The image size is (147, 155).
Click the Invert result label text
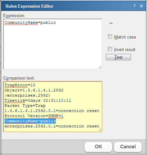125,50
